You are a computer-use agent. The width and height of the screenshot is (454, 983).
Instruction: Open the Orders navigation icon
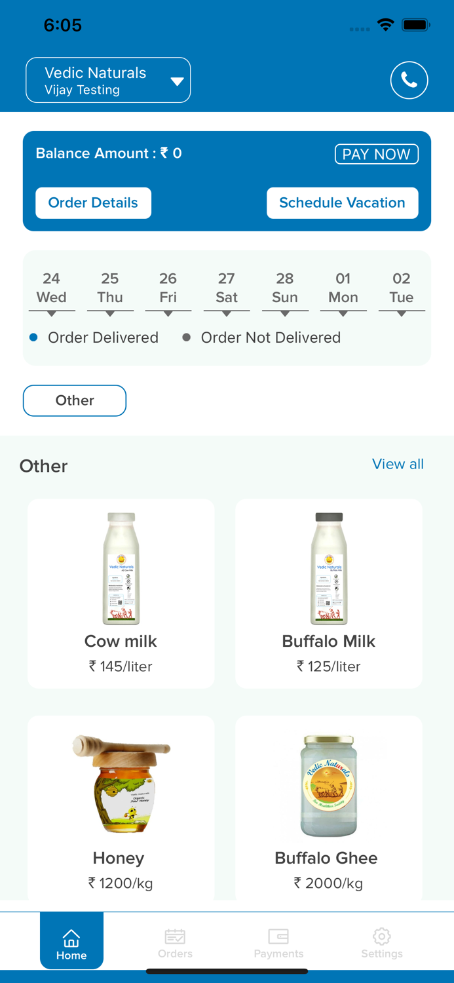point(175,937)
